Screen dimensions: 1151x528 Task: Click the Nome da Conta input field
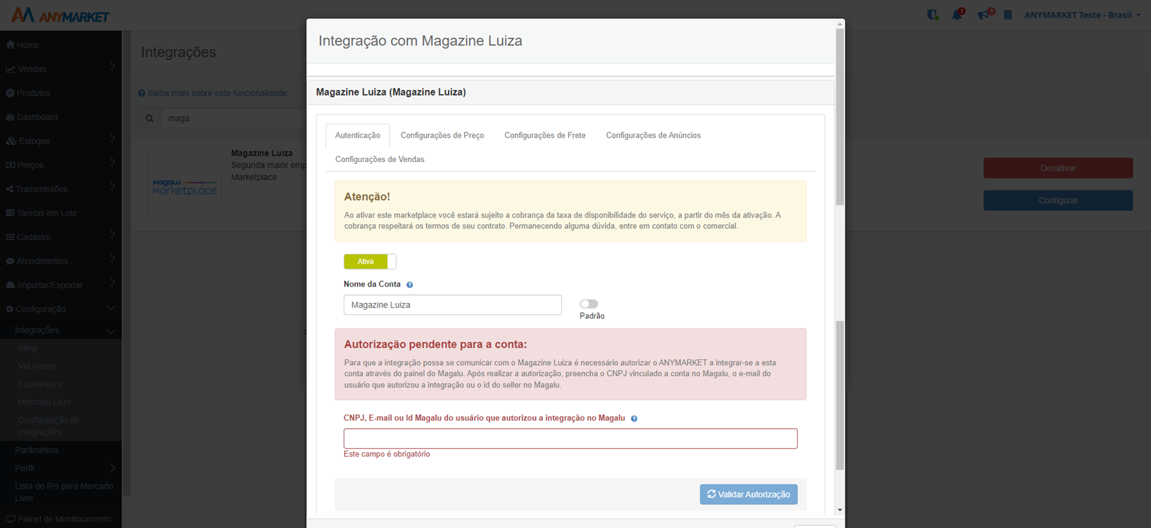pyautogui.click(x=453, y=305)
